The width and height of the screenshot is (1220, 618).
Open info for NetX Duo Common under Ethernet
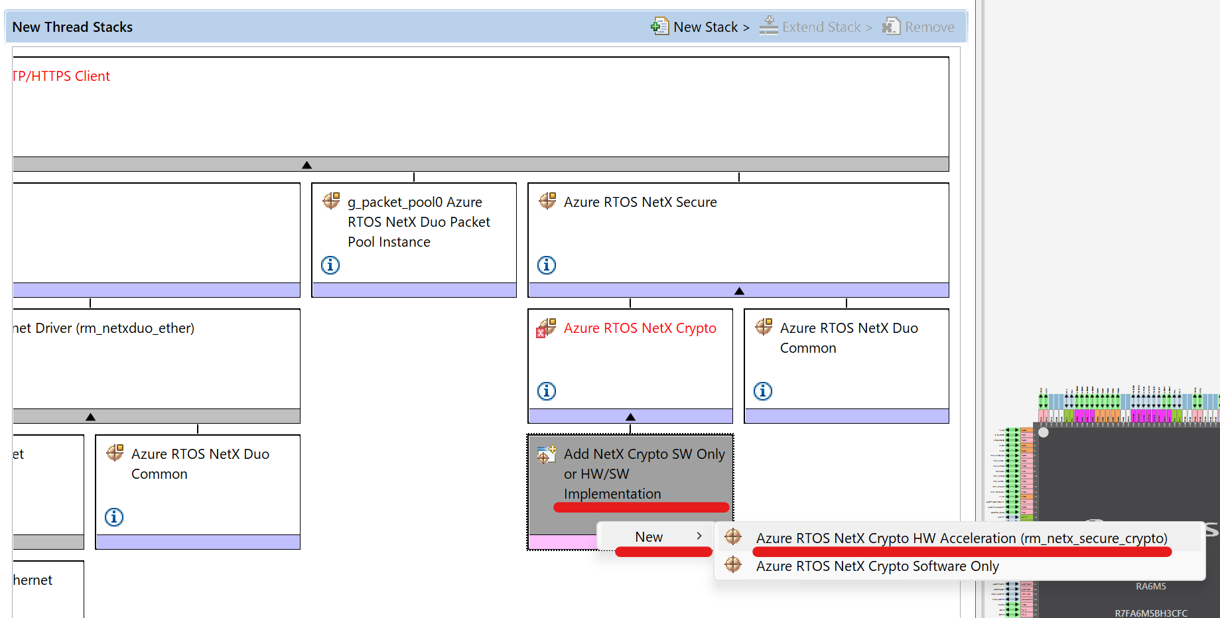coord(114,517)
